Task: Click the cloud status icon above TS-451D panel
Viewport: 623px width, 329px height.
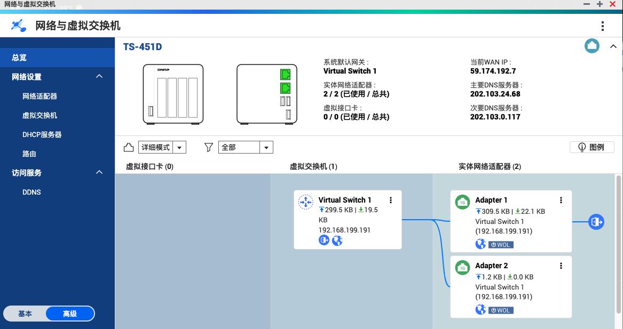Action: pos(592,46)
